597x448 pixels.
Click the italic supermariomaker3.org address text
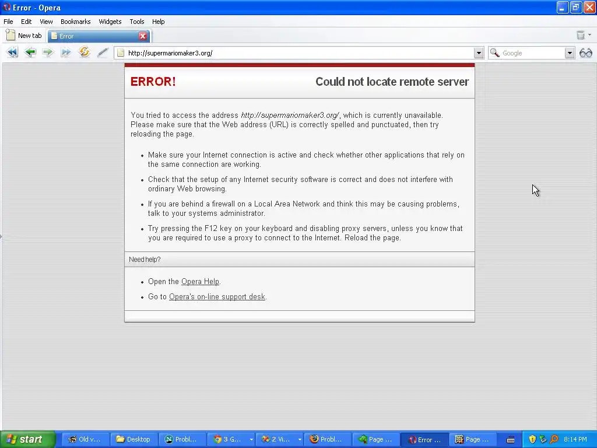290,115
